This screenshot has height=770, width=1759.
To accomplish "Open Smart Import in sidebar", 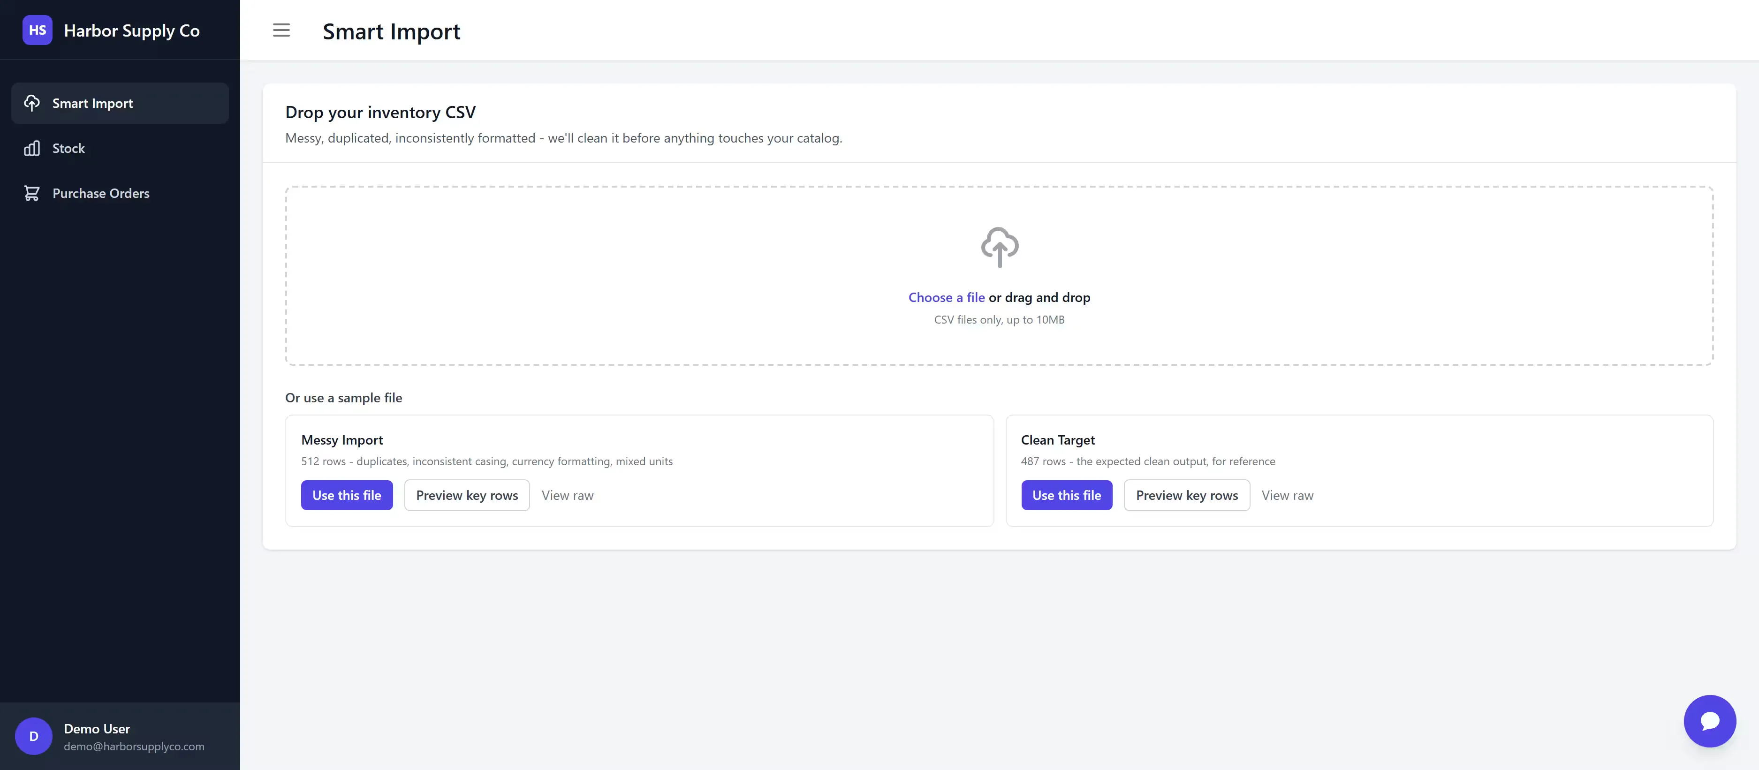I will 120,103.
